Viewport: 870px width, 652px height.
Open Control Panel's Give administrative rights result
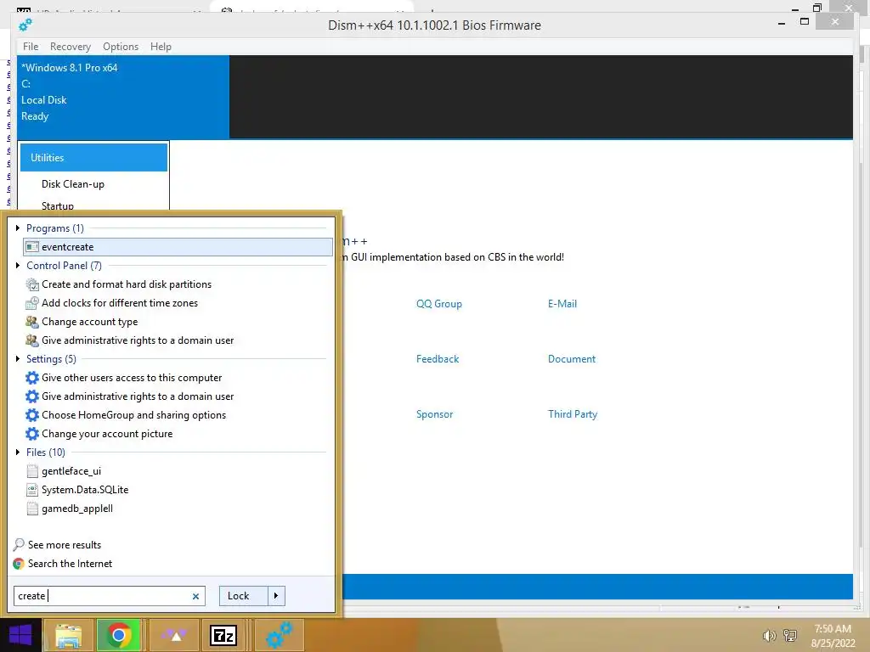[x=138, y=340]
